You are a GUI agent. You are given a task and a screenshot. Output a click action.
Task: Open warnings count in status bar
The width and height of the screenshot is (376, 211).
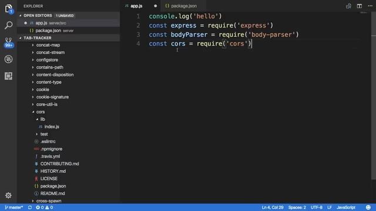[49, 207]
